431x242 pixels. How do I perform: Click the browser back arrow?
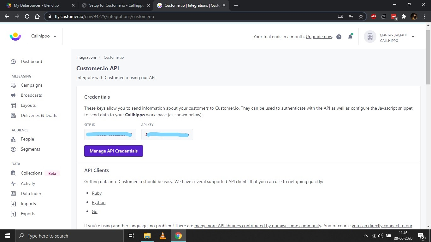(x=7, y=16)
